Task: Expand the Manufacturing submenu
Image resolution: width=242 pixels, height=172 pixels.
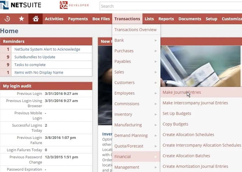Action: pos(136,125)
